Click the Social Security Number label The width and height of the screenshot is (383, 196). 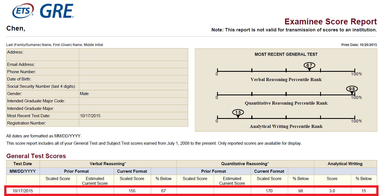[x=42, y=86]
